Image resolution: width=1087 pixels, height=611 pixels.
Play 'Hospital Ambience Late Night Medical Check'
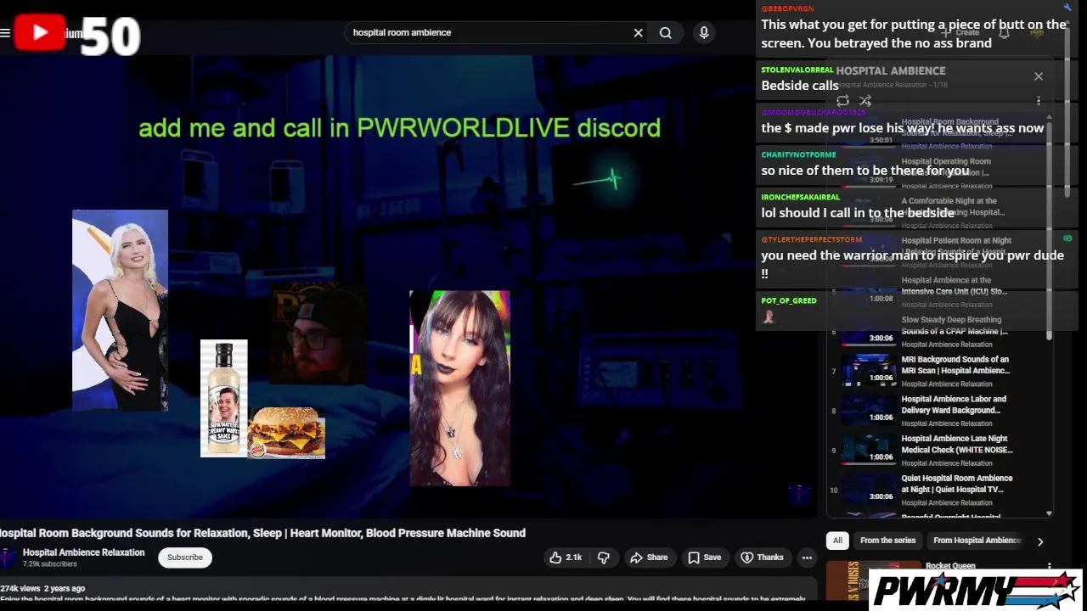[957, 445]
